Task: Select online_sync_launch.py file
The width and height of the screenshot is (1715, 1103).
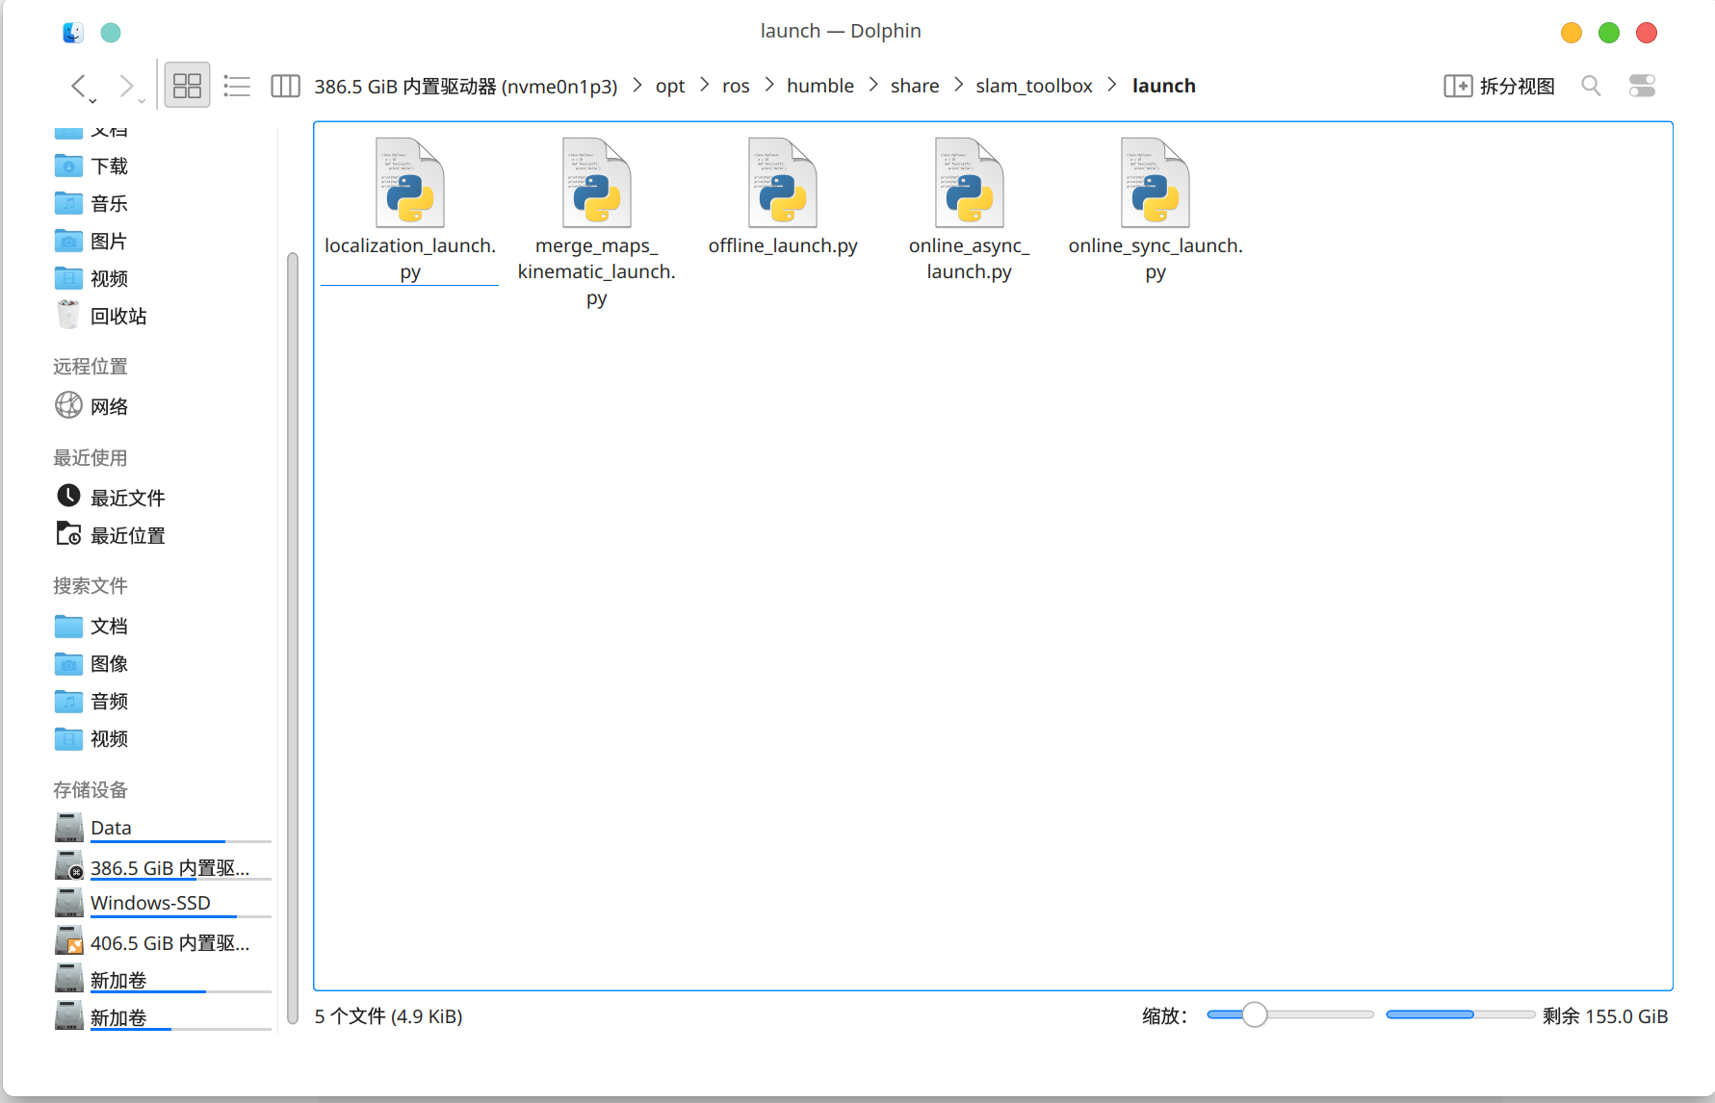Action: tap(1156, 210)
